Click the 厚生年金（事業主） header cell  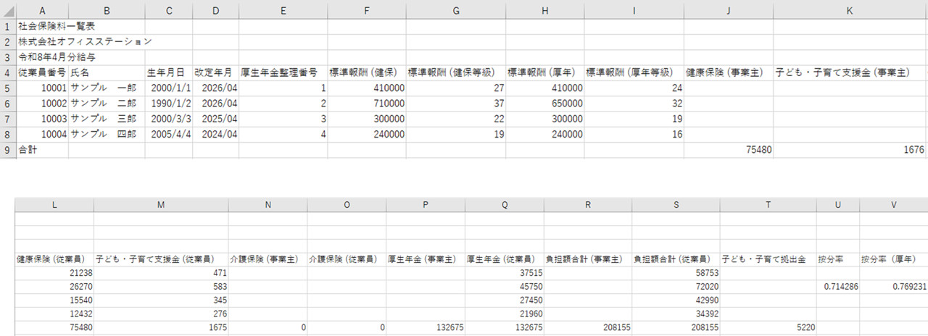426,259
